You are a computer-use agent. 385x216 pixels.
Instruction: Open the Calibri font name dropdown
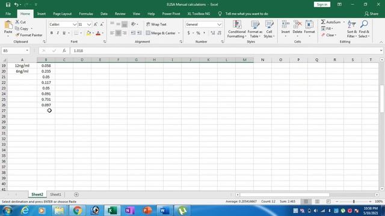pyautogui.click(x=75, y=25)
